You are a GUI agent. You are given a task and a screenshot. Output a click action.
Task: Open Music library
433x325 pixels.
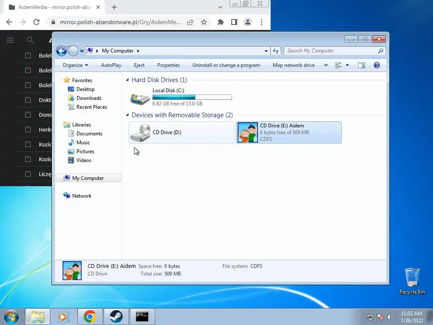[x=83, y=142]
